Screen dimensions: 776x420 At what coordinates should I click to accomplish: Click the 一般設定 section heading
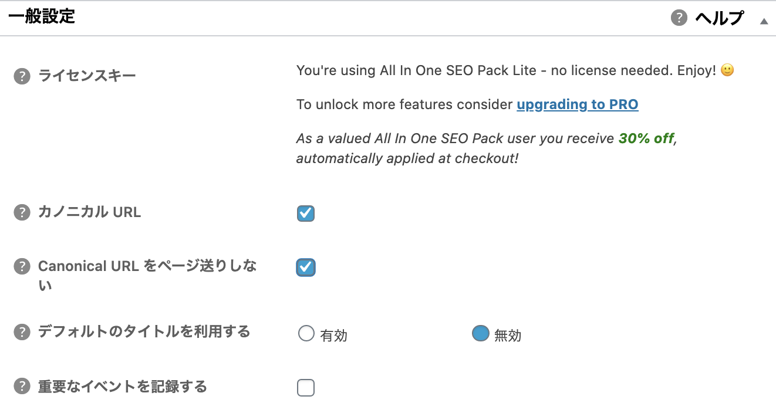point(42,16)
